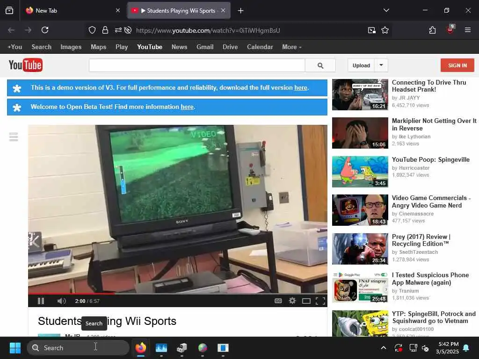The height and width of the screenshot is (359, 479).
Task: Open YTP: SpingeBill, Potrock and Squishward title
Action: point(434,317)
